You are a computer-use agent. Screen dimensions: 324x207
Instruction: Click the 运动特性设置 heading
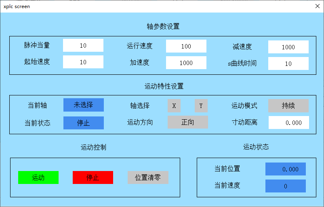[x=164, y=86]
